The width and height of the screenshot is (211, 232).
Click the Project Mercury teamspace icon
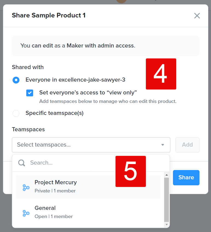26,188
